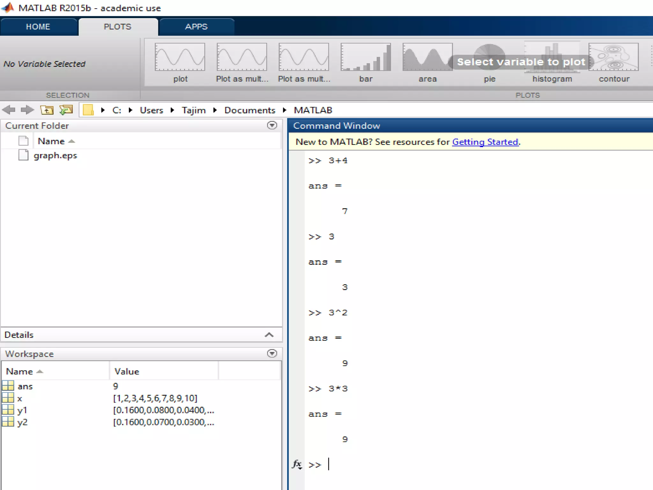This screenshot has height=490, width=653.
Task: Click the x variable grid icon
Action: click(x=8, y=398)
